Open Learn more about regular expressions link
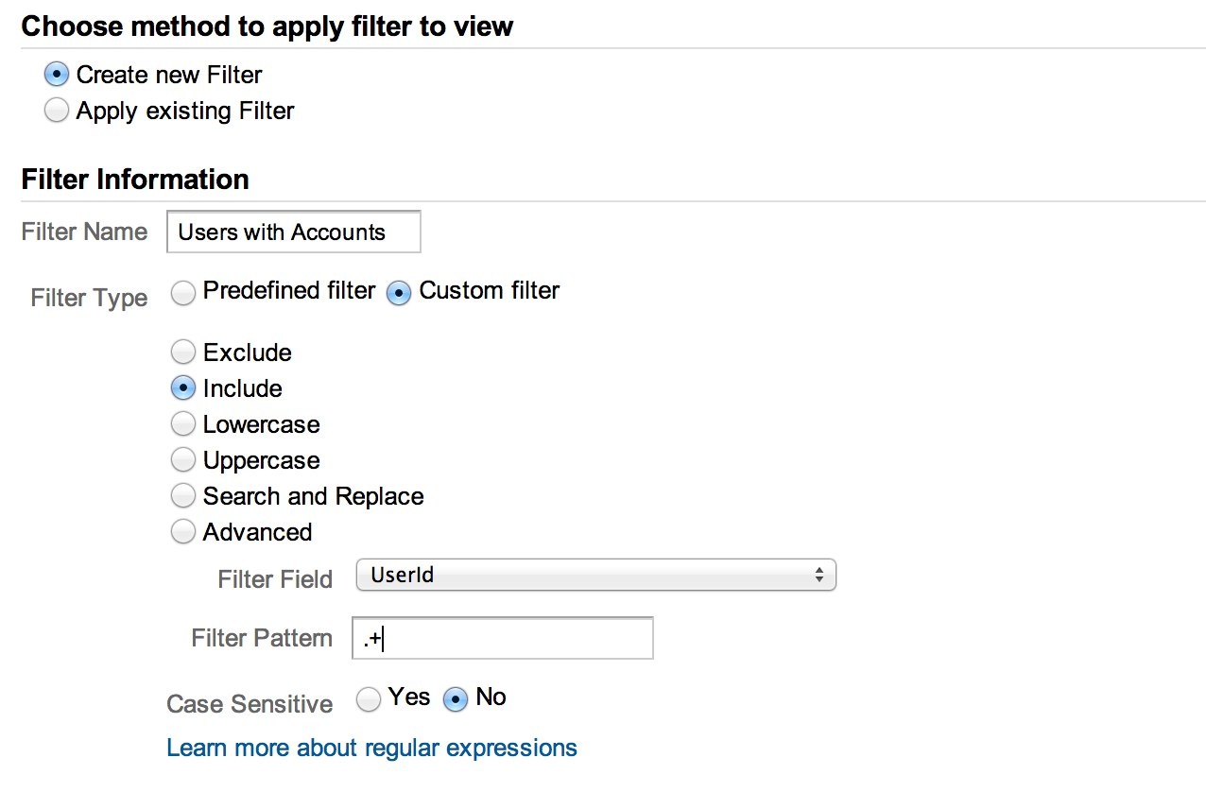 (x=371, y=749)
